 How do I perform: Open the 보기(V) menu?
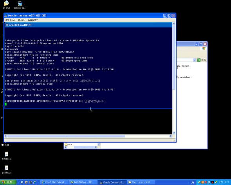pyautogui.click(x=22, y=20)
